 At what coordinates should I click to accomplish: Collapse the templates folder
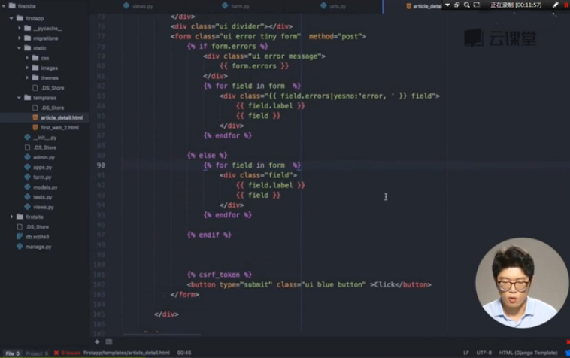20,98
